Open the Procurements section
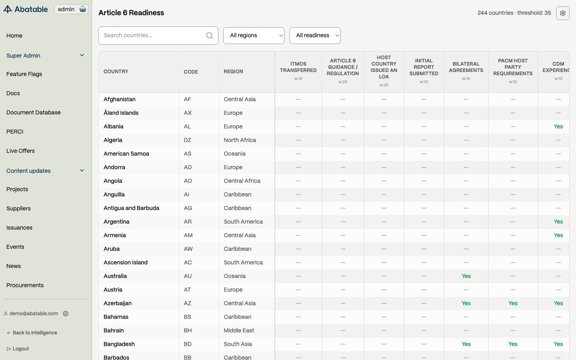This screenshot has height=360, width=576. tap(25, 285)
